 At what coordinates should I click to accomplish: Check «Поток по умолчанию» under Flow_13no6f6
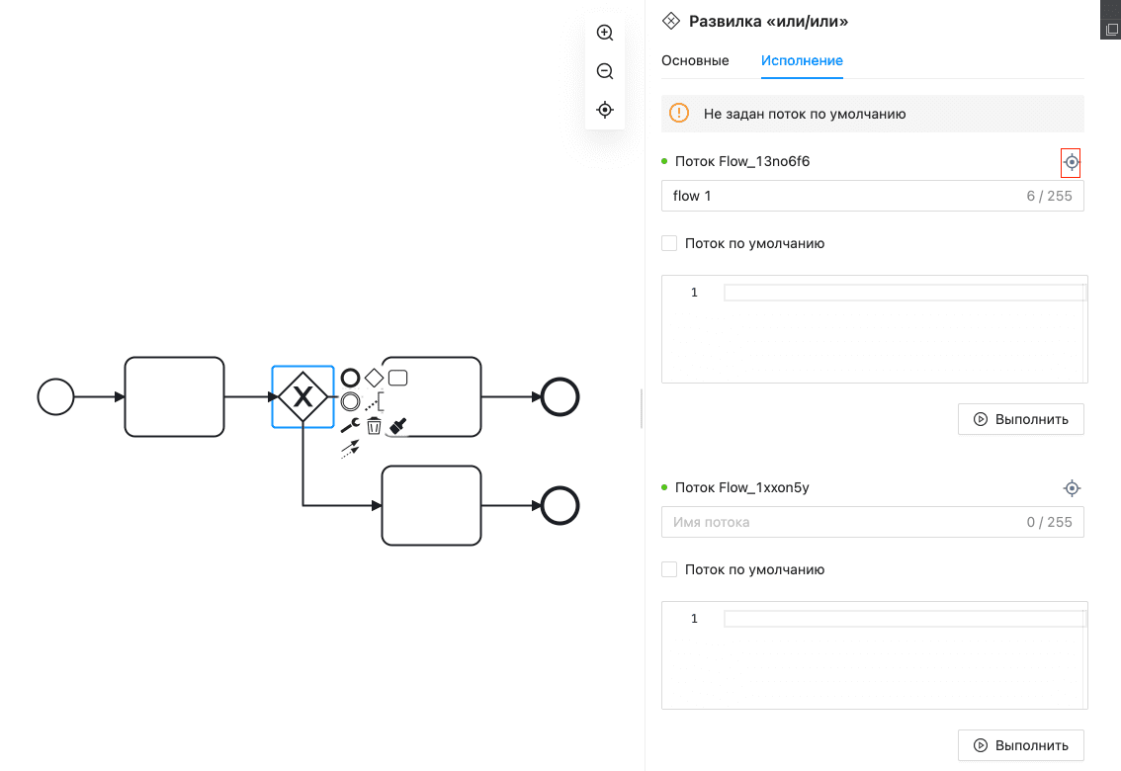pos(669,243)
